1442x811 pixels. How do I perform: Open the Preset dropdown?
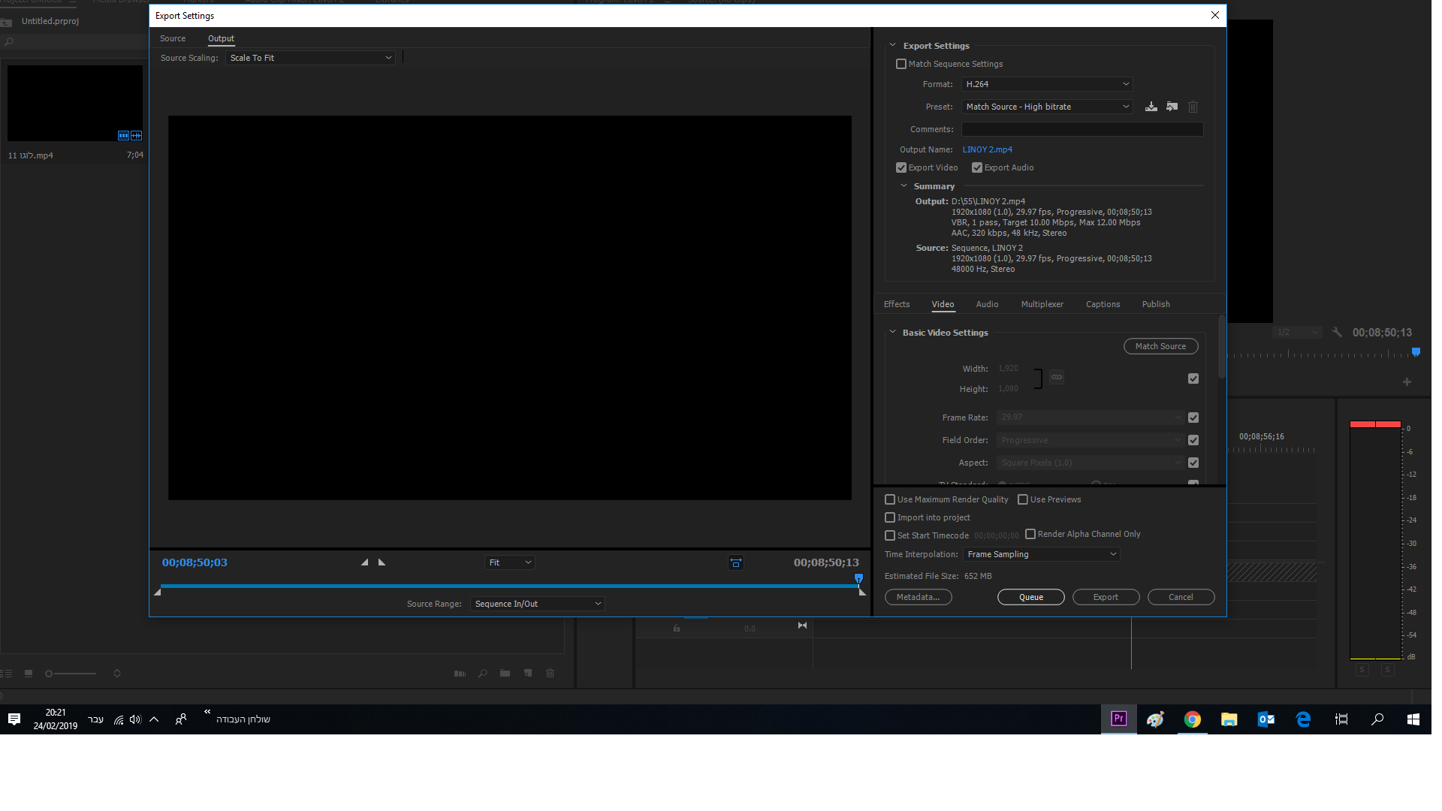point(1046,107)
